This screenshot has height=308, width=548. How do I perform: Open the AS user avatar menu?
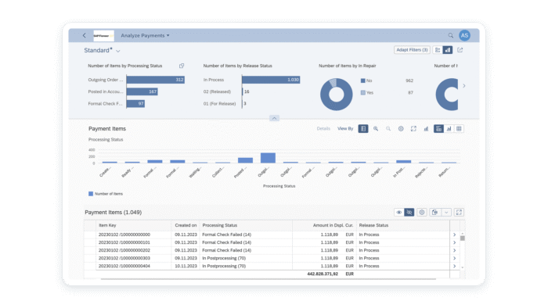click(x=464, y=35)
